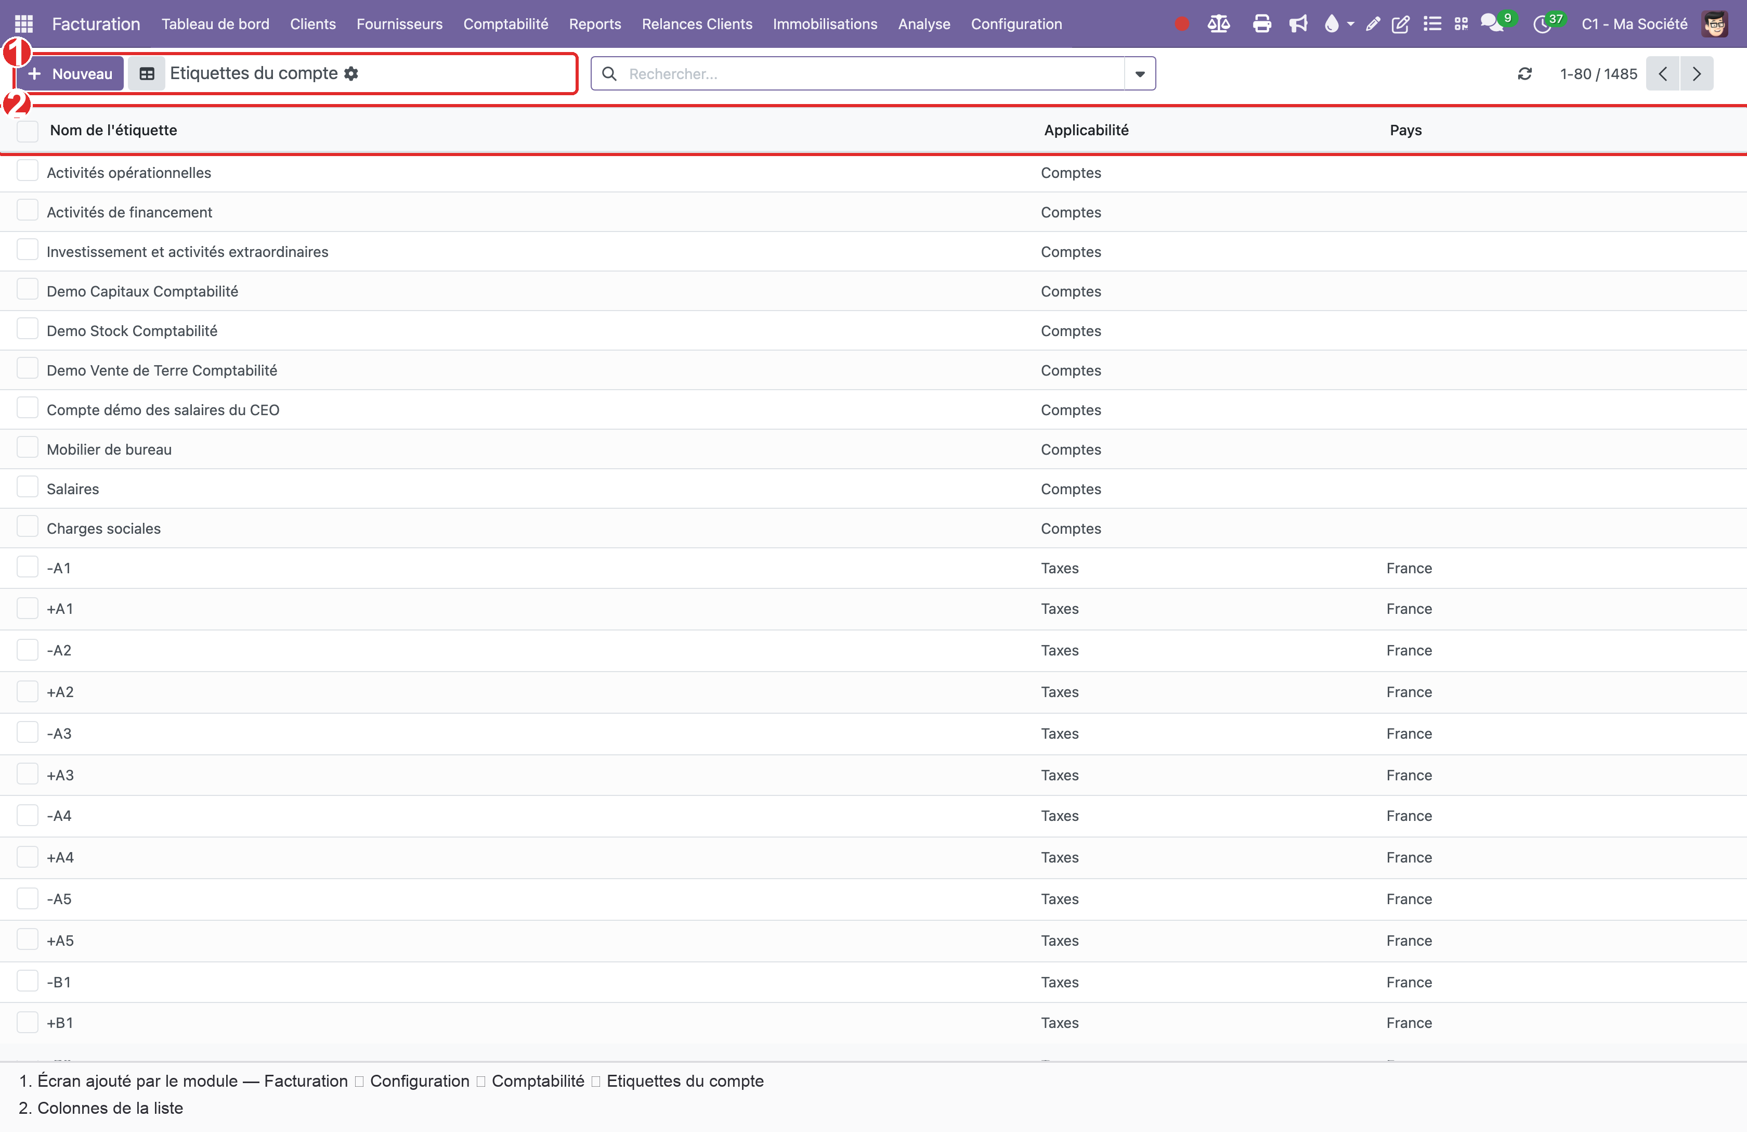Open the apps grid menu
The image size is (1747, 1132).
[24, 23]
